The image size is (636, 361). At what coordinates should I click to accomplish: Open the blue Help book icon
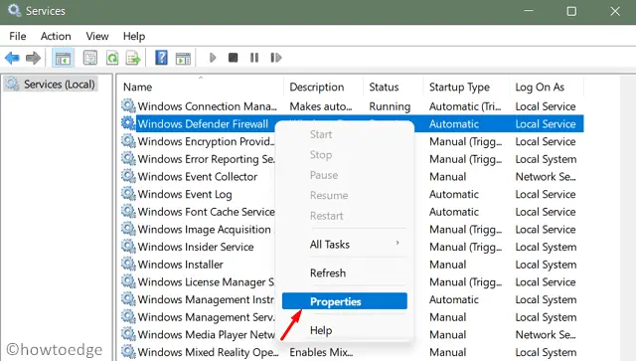tap(161, 58)
